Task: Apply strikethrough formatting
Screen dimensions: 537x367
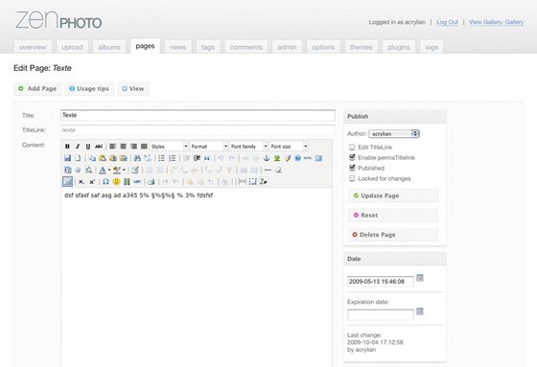Action: [x=99, y=147]
